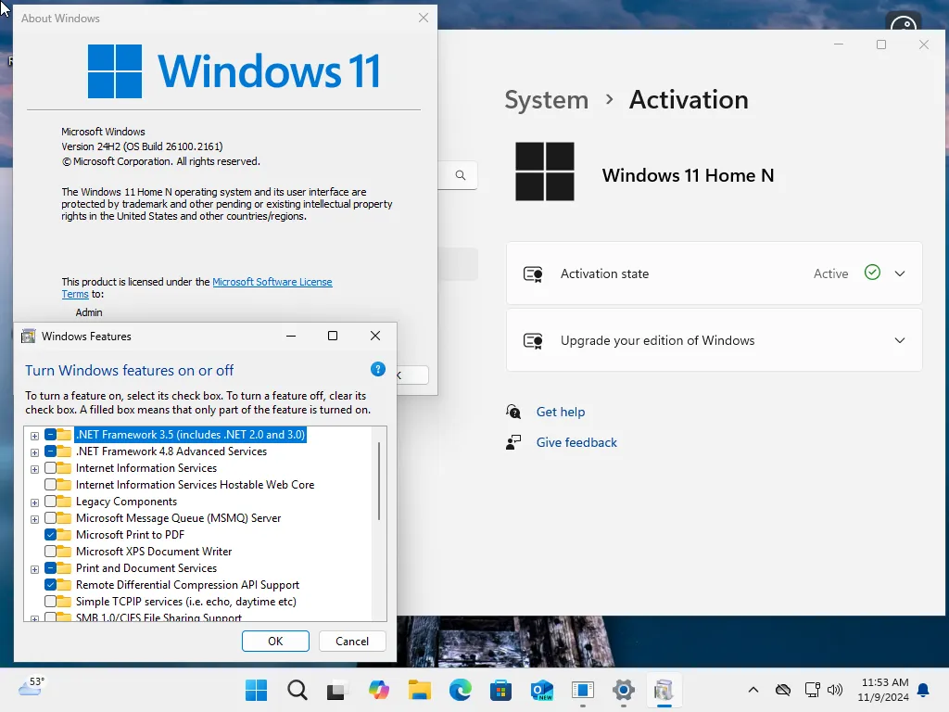949x712 pixels.
Task: Open the weather widget showing 53°
Action: click(x=32, y=687)
